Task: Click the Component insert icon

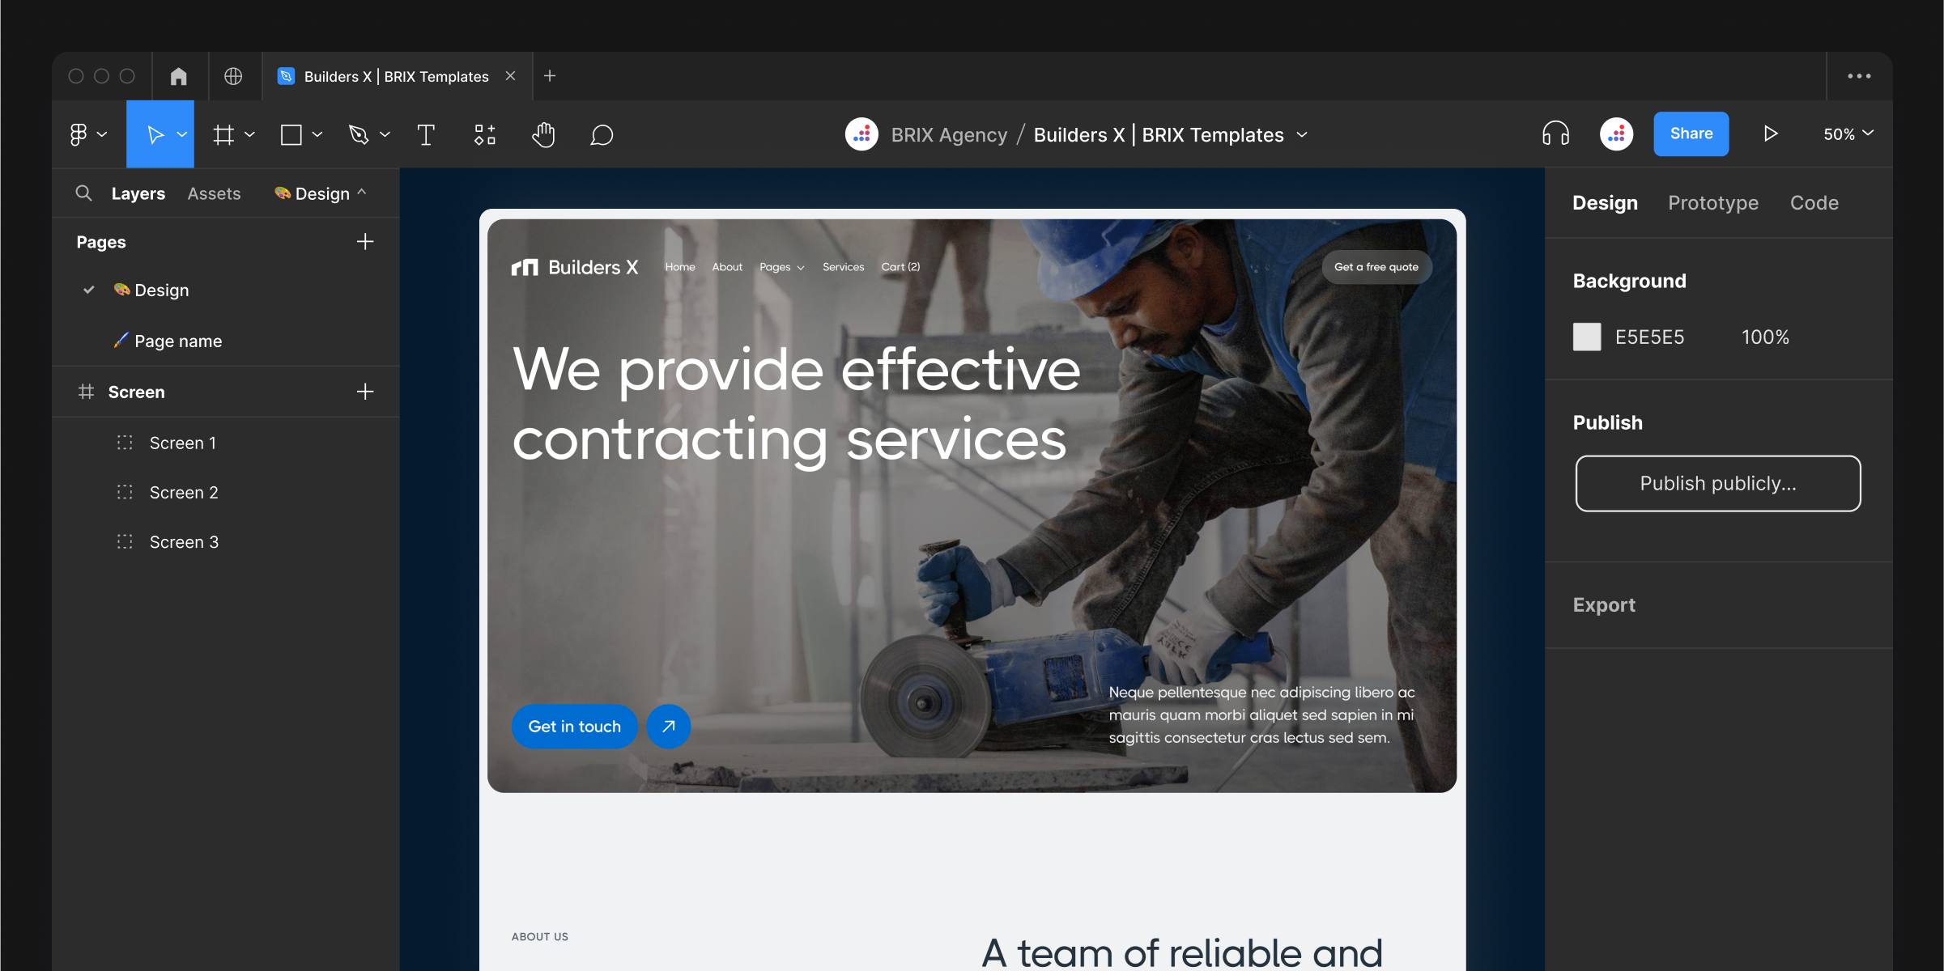Action: [485, 134]
